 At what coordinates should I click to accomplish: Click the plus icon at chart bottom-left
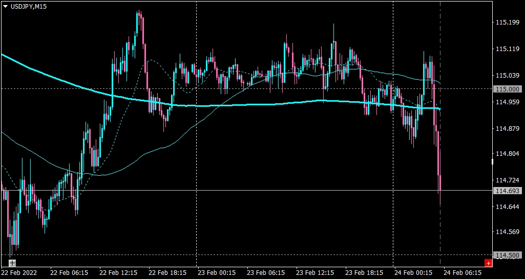[12, 263]
